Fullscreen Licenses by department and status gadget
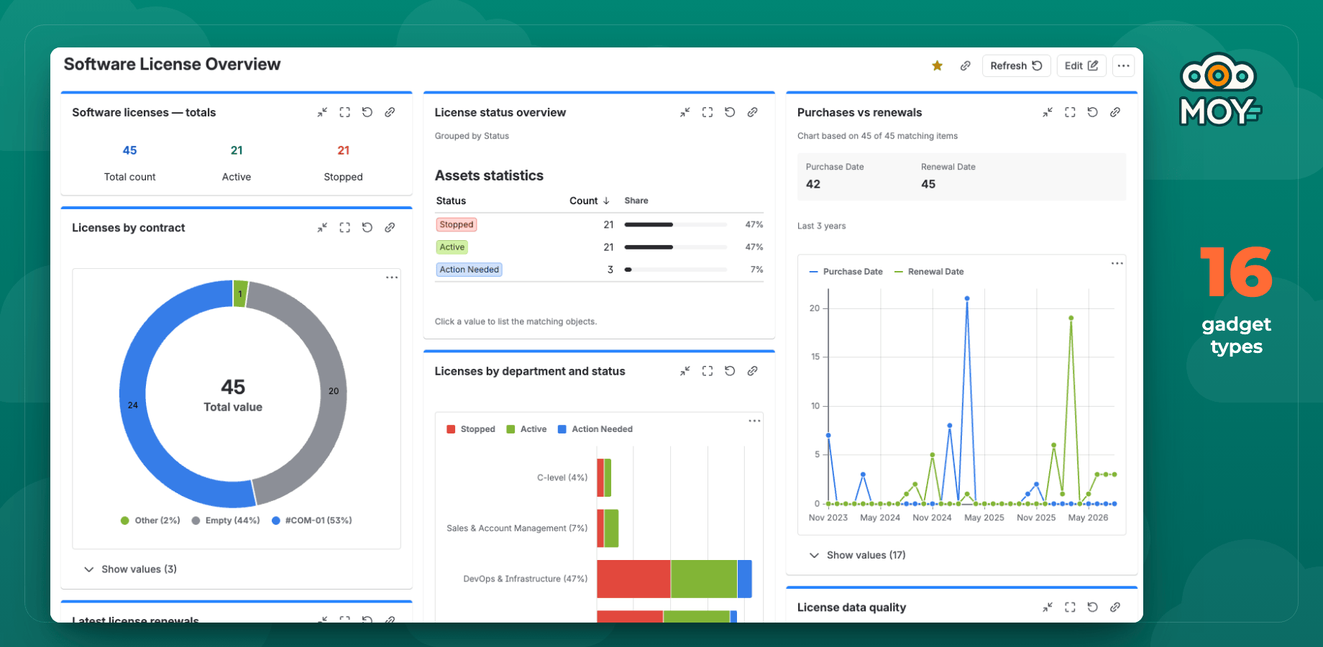Viewport: 1323px width, 647px height. [x=708, y=371]
